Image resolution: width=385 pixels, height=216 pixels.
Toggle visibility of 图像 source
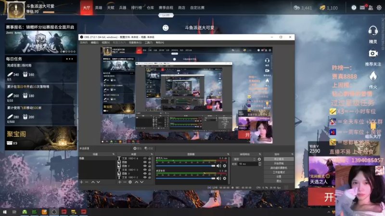pyautogui.click(x=145, y=162)
